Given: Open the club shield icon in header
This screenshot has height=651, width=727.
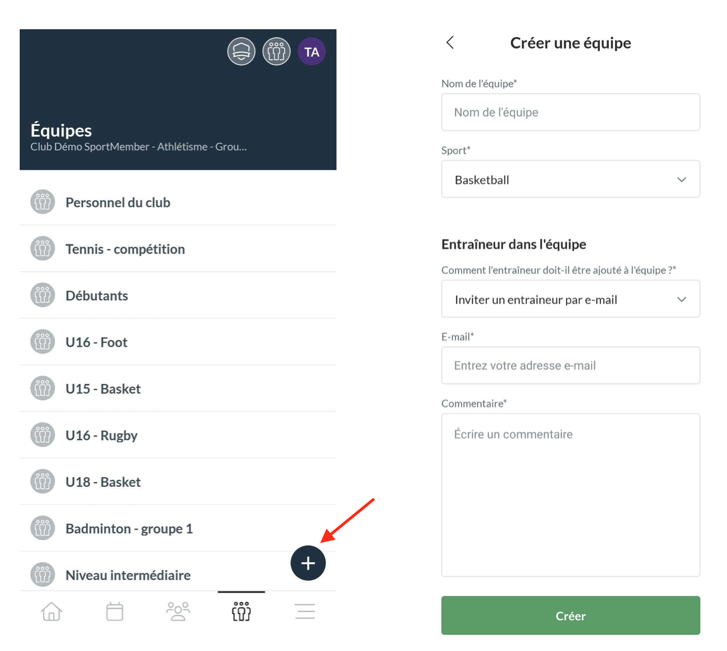Looking at the screenshot, I should [x=241, y=52].
